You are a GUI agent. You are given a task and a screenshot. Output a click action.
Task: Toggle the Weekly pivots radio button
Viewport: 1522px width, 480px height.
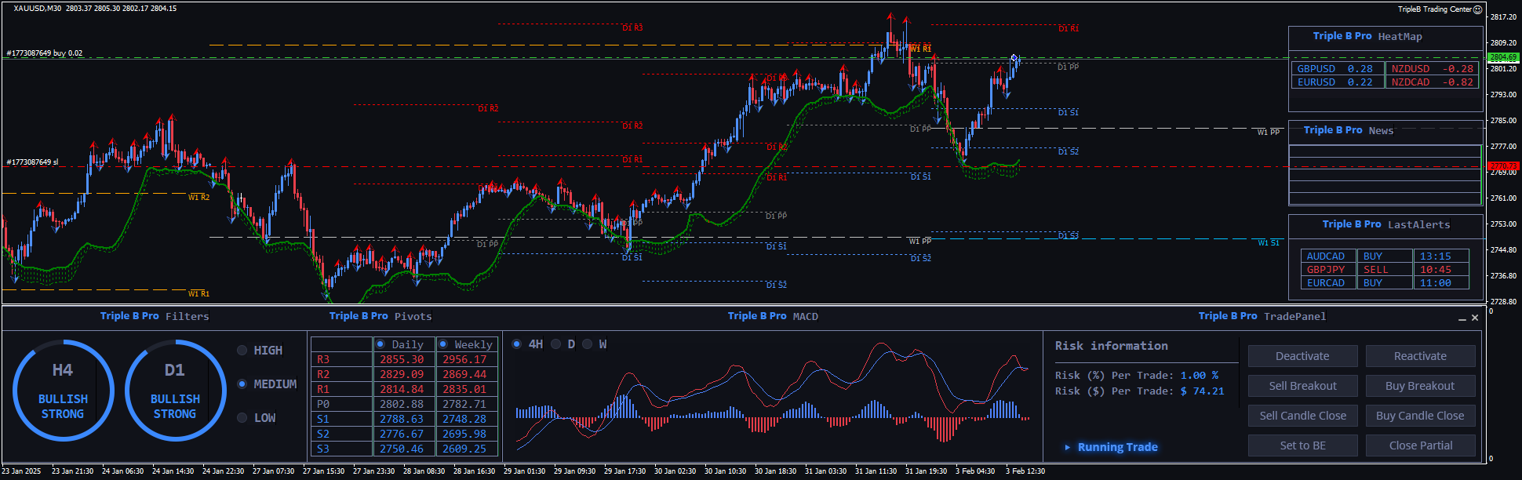(x=443, y=344)
